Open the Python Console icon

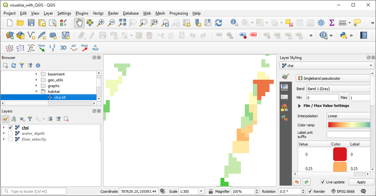[344, 35]
